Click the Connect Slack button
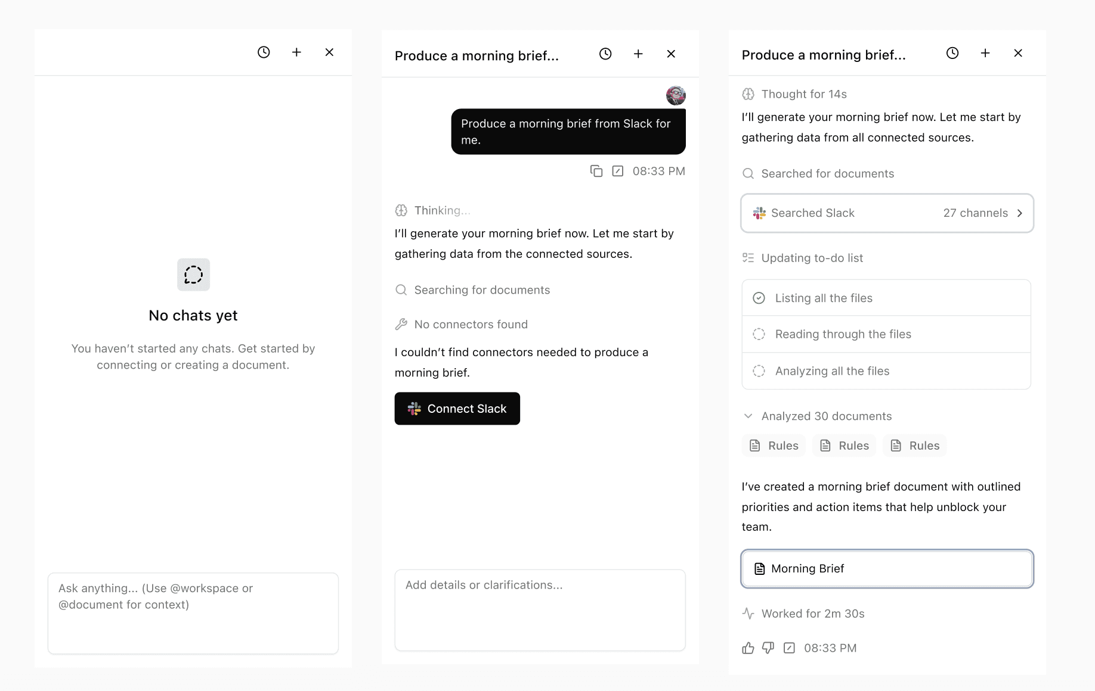Viewport: 1095px width, 691px height. 457,409
